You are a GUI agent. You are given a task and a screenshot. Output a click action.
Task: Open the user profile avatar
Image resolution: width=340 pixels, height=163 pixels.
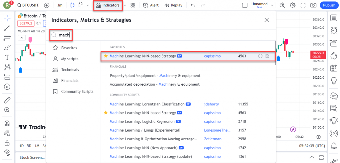tap(8, 5)
